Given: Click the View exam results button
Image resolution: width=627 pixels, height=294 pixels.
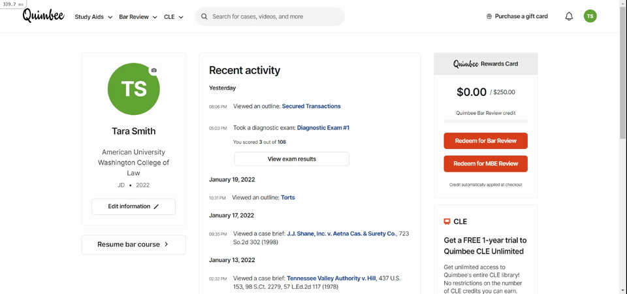Looking at the screenshot, I should pyautogui.click(x=292, y=159).
